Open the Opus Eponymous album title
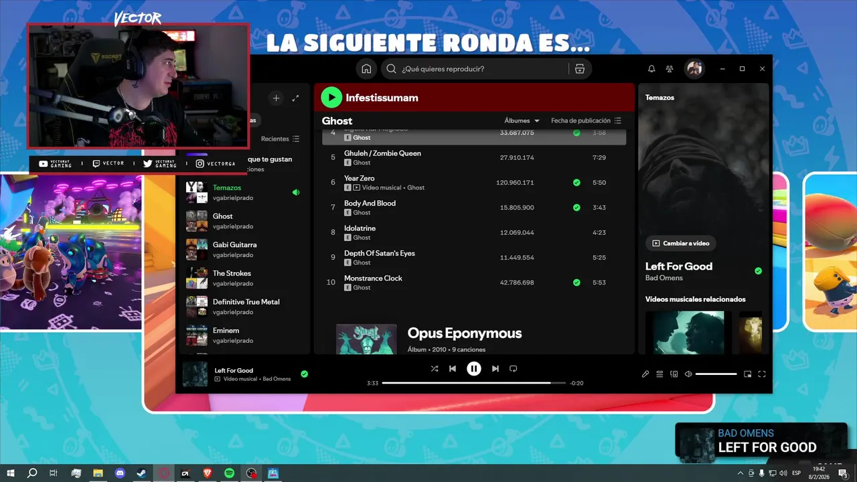 point(464,333)
